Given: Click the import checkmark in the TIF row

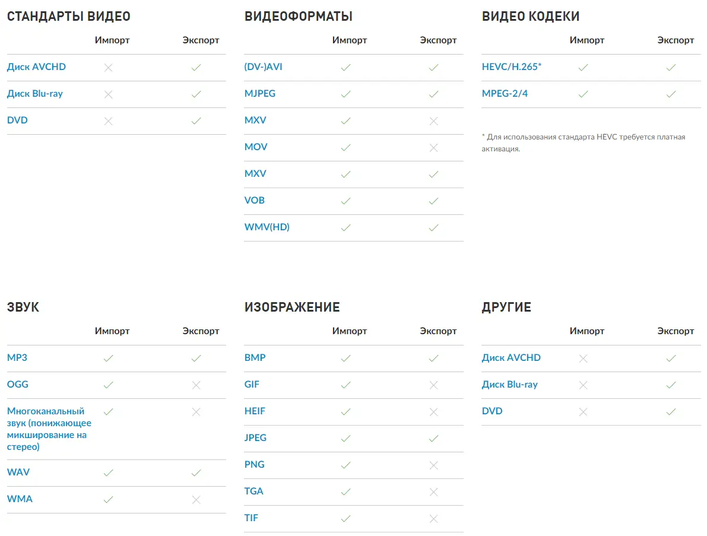Looking at the screenshot, I should 345,519.
